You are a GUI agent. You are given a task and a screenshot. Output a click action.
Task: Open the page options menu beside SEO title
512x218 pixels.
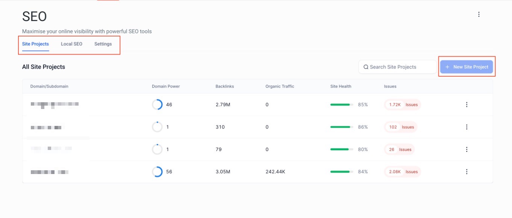[479, 14]
